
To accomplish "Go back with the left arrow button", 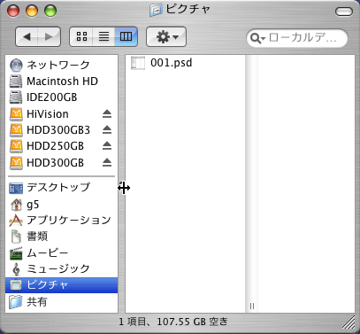I will click(27, 37).
